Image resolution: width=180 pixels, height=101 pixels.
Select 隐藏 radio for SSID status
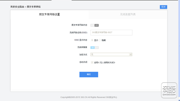(100, 40)
